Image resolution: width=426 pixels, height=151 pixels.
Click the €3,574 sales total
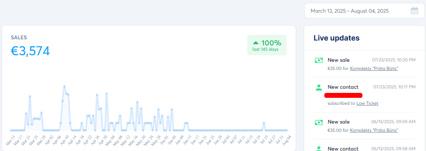(x=30, y=51)
